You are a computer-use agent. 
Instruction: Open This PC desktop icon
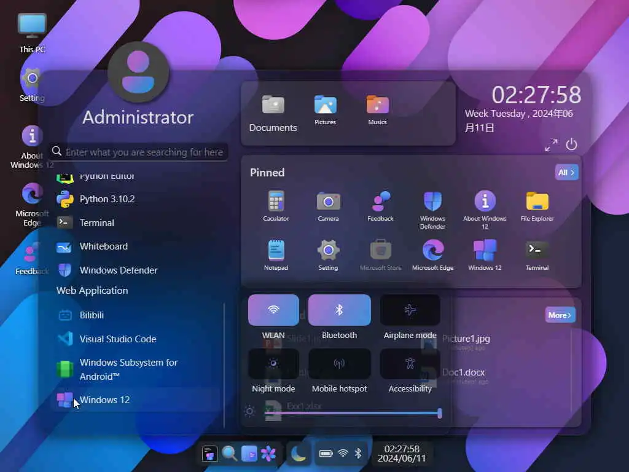(x=32, y=33)
